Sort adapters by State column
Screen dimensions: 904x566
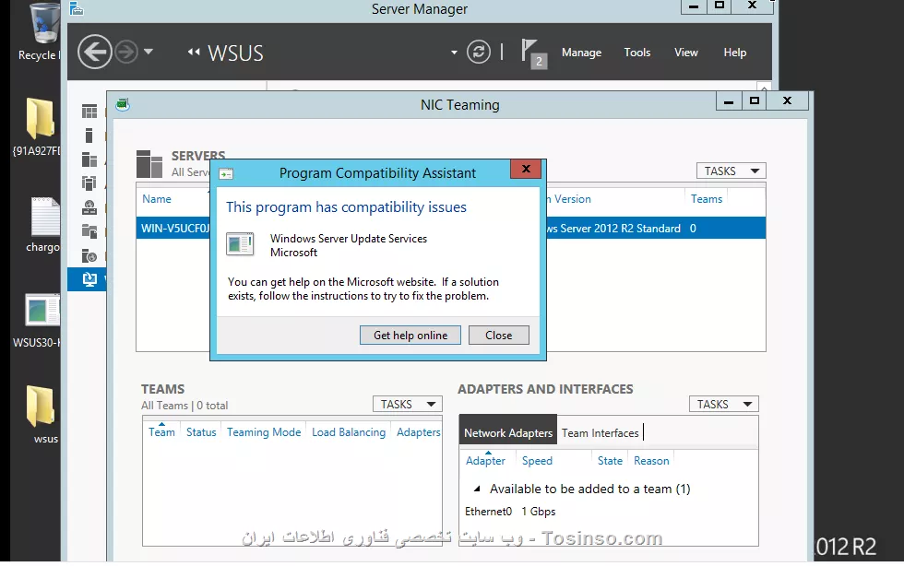(610, 461)
